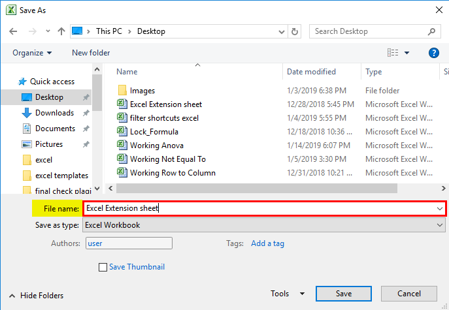Image resolution: width=449 pixels, height=310 pixels.
Task: Click the Downloads arrow icon in sidebar
Action: pyautogui.click(x=27, y=113)
